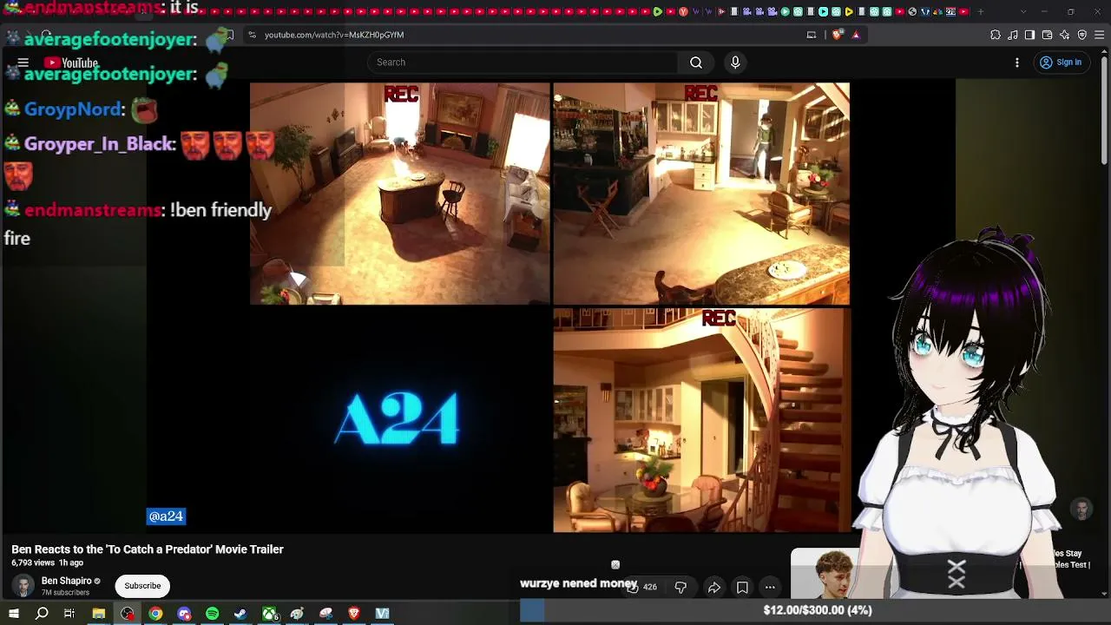Open the Brave Shields lion icon

(837, 35)
